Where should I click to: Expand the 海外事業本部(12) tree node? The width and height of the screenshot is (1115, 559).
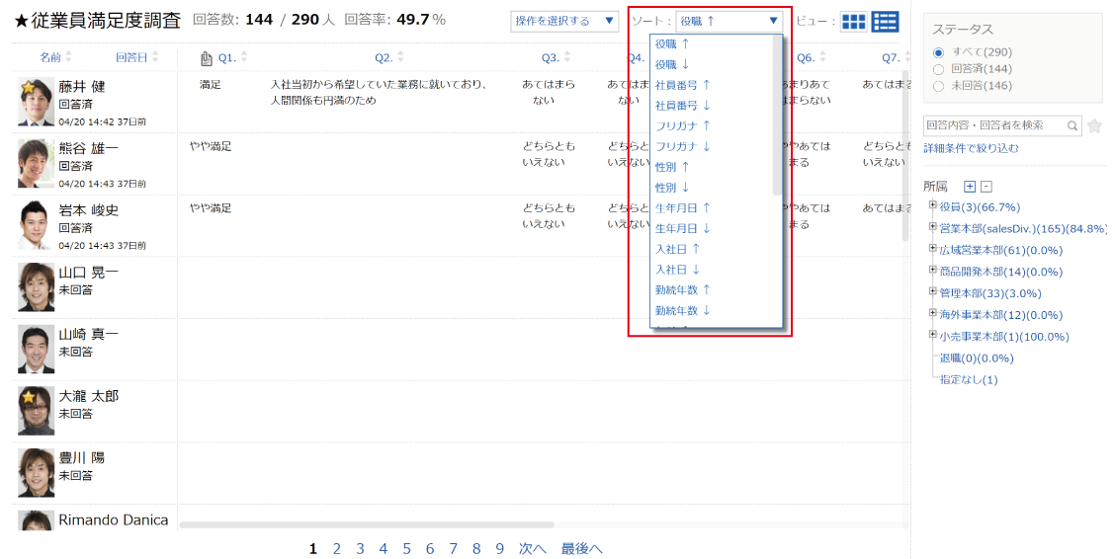[x=933, y=312]
